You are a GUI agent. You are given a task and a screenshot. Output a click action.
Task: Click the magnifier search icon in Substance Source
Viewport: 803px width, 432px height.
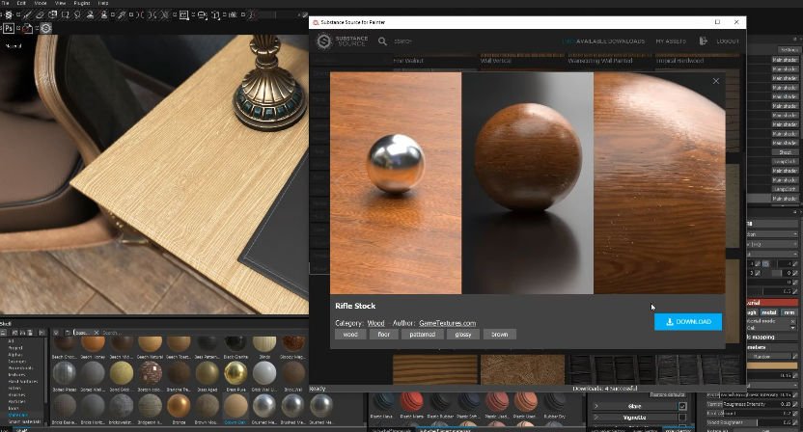(382, 40)
